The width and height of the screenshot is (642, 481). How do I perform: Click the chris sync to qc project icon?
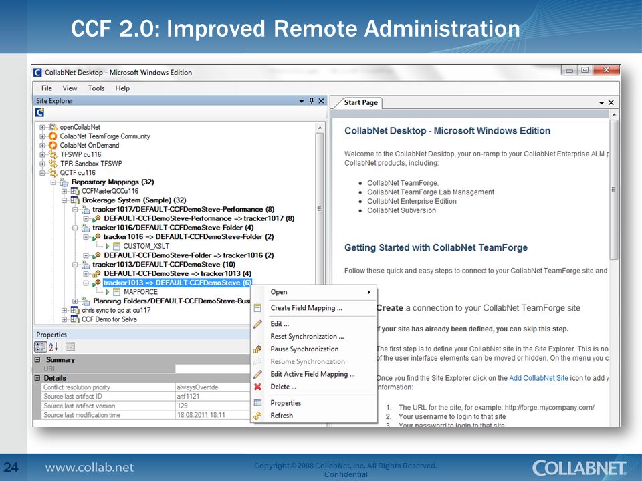[x=75, y=310]
